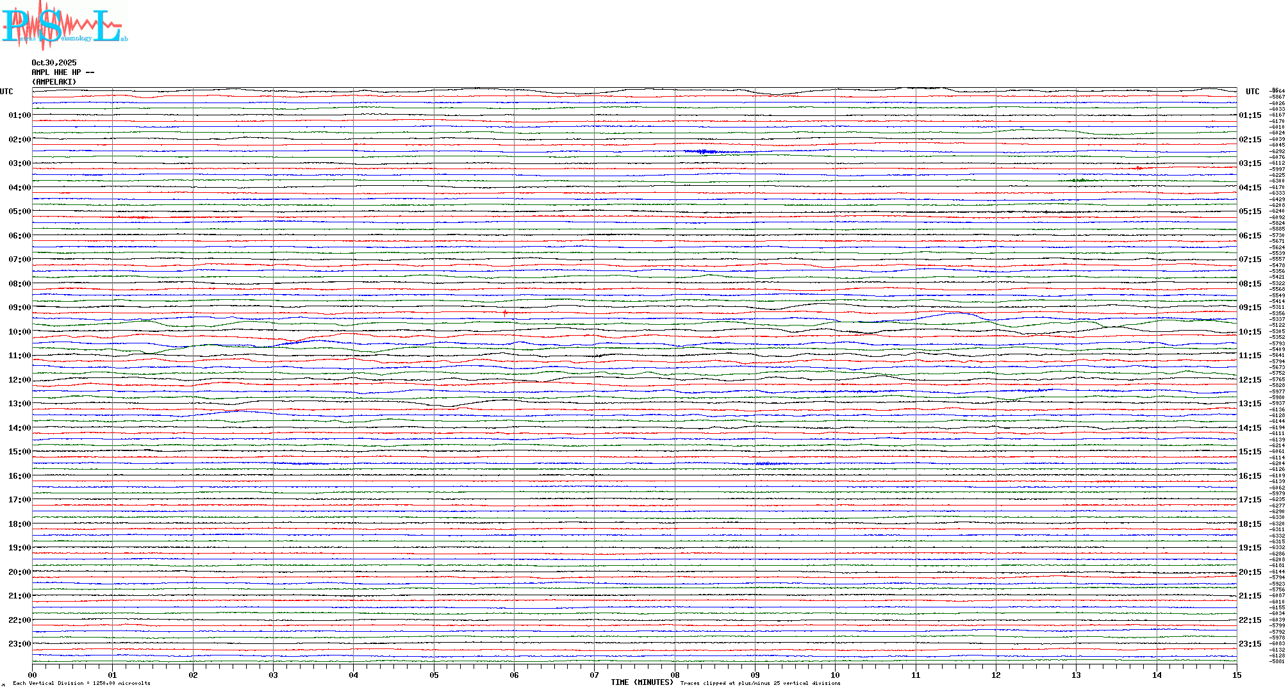Click the right UTC axis label
Viewport: 1288px width, 692px height.
coord(1252,92)
